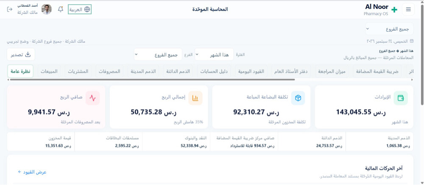The height and width of the screenshot is (185, 424).
Task: Select the نظرة عامة tab
Action: pyautogui.click(x=20, y=71)
